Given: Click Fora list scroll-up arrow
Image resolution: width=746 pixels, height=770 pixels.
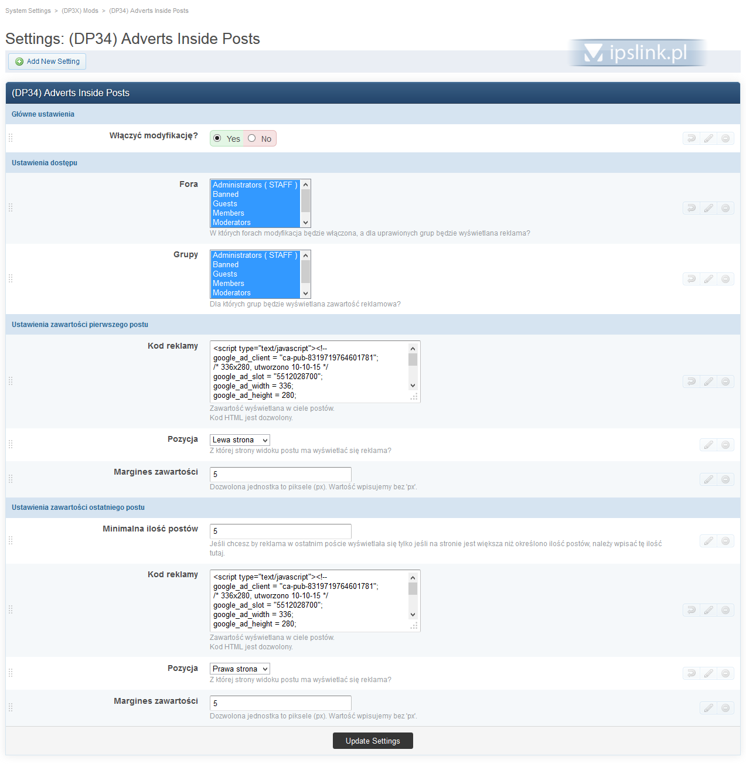Looking at the screenshot, I should tap(305, 185).
